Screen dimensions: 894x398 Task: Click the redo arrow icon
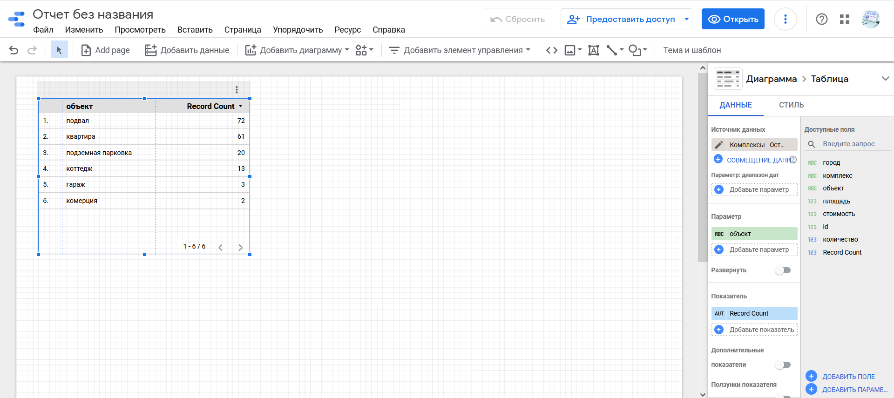tap(32, 50)
